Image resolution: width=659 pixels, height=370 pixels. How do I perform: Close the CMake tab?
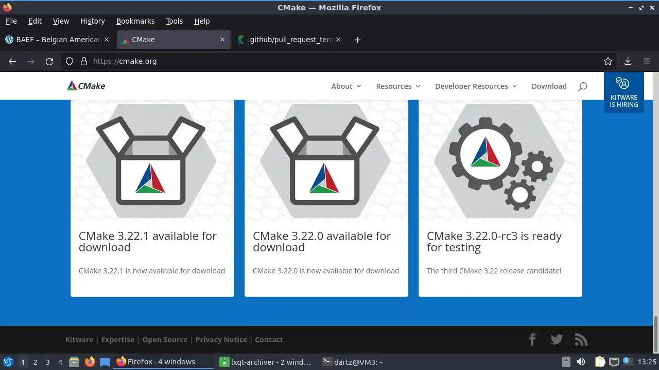coord(222,40)
